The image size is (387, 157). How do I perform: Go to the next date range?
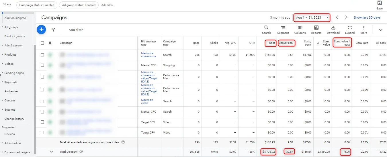(x=346, y=17)
